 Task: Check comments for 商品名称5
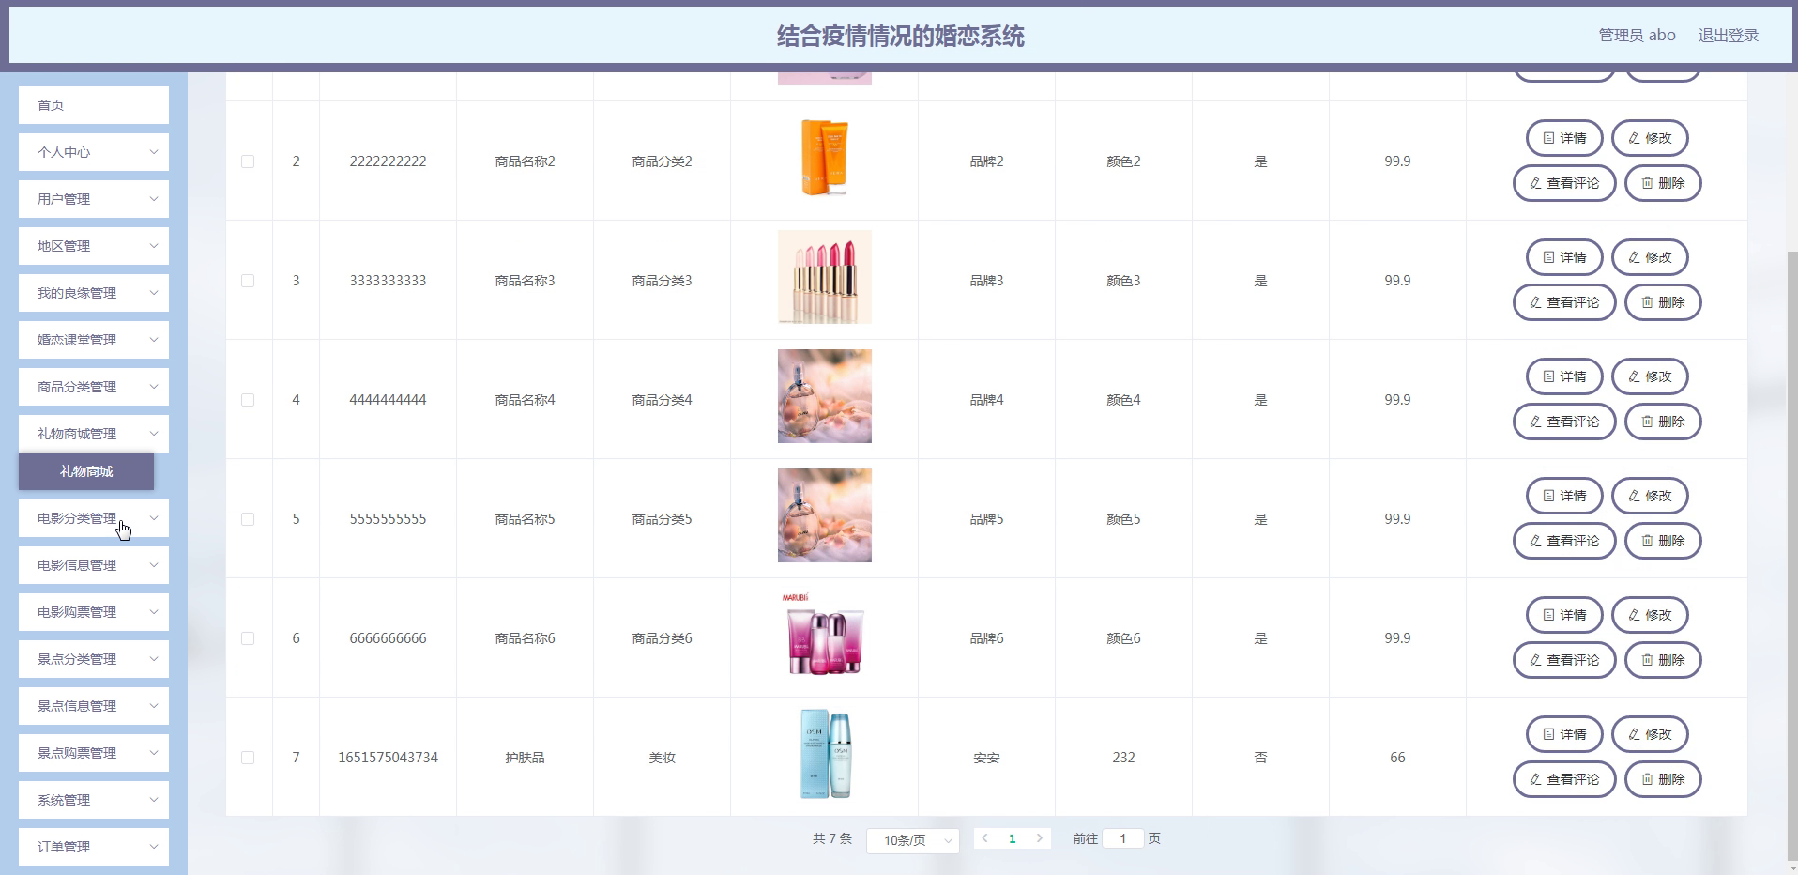coord(1564,541)
